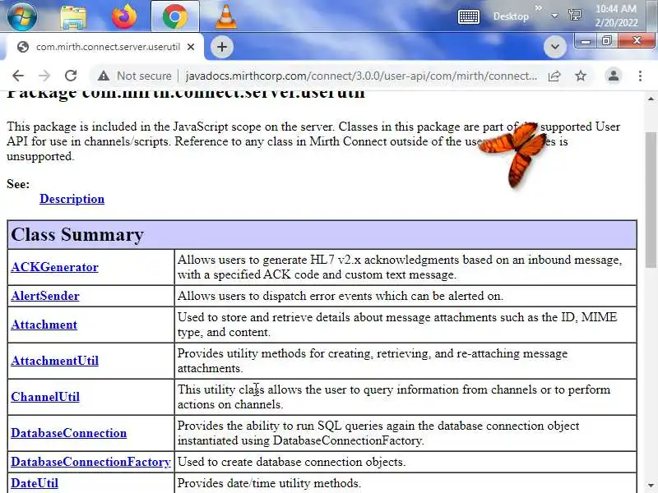The height and width of the screenshot is (493, 658).
Task: Close the com.mirth.connect.server.userutil tab
Action: point(191,47)
